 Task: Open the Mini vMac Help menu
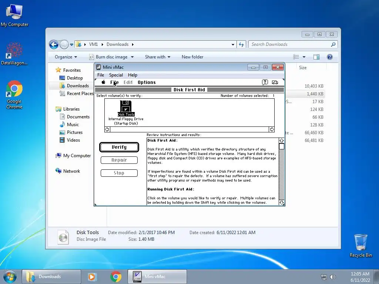click(x=133, y=75)
